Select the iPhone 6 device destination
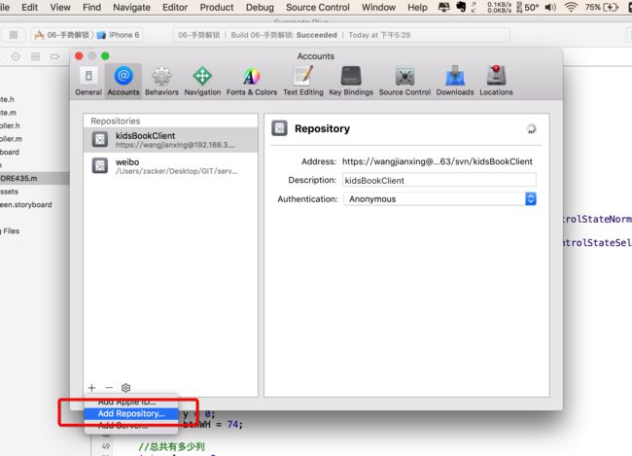The height and width of the screenshot is (456, 632). coord(119,35)
